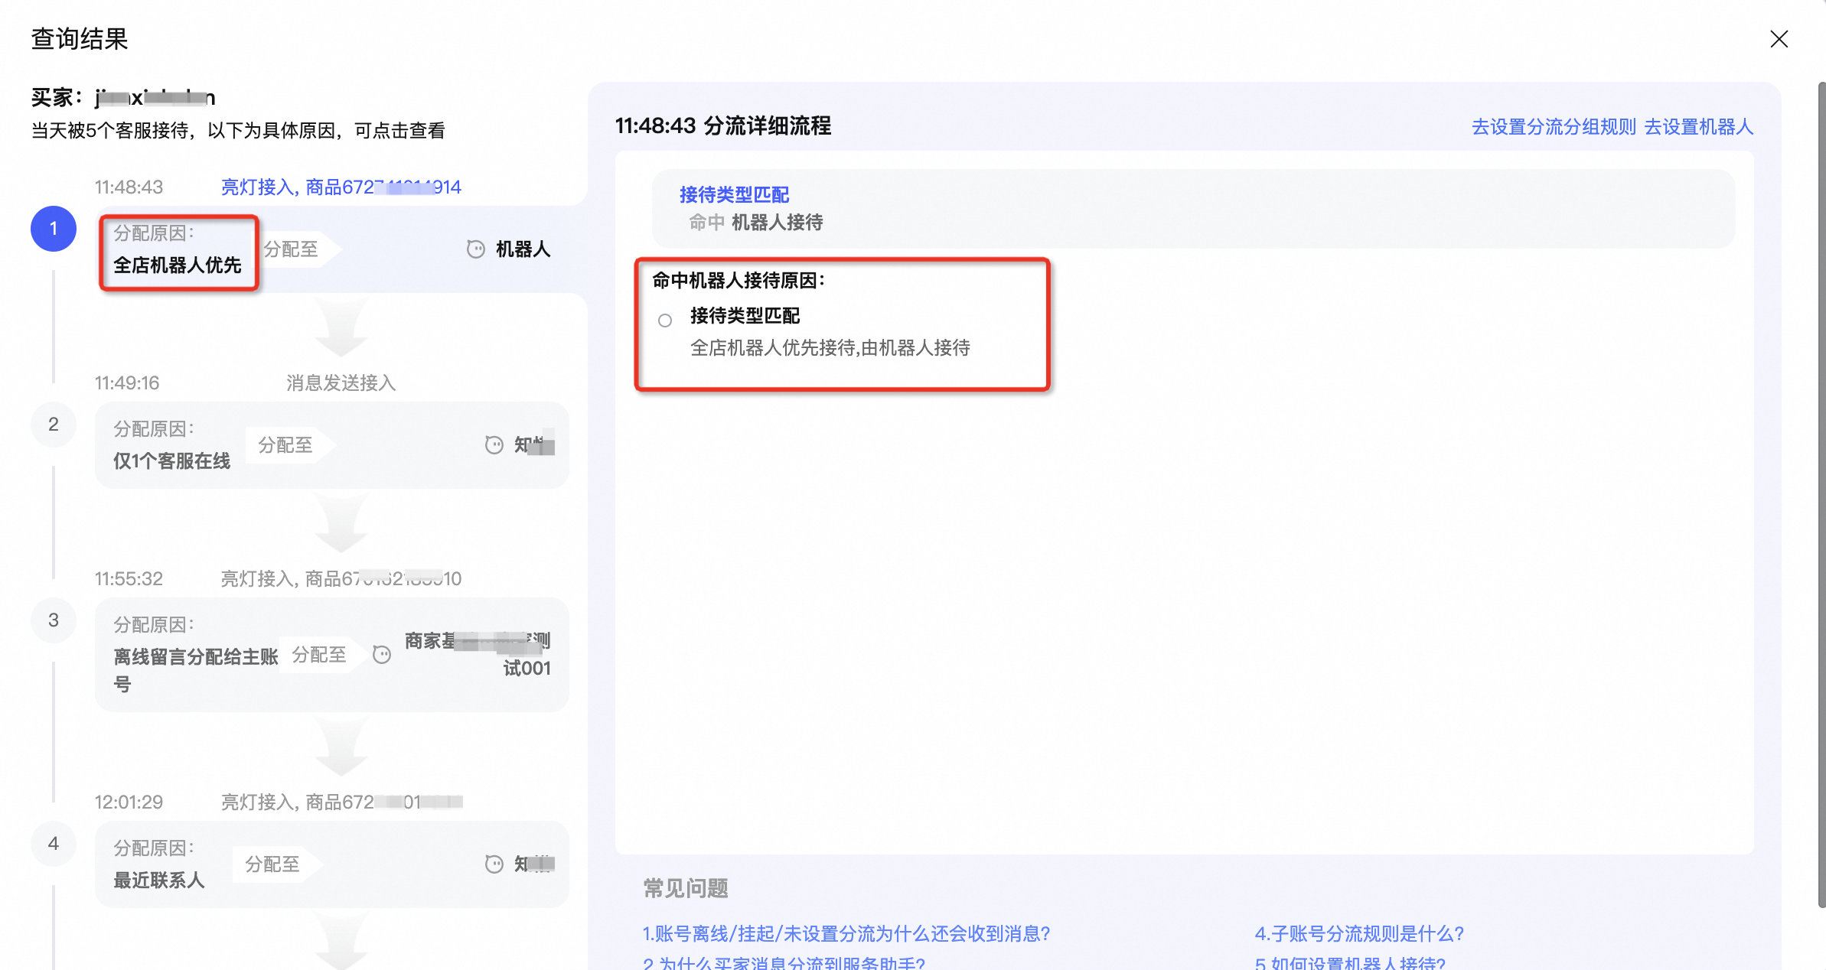
Task: Click the 当天被5个客服接待 summary text
Action: [x=238, y=131]
